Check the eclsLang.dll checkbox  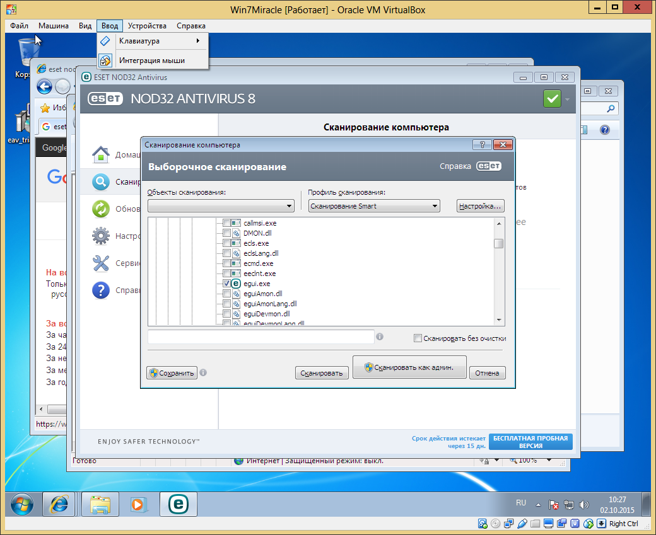point(226,253)
